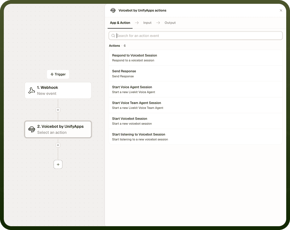Switch to the App & Action tab

click(120, 23)
